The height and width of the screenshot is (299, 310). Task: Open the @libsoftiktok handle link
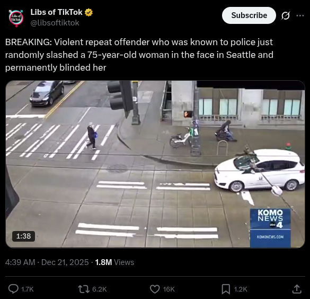(x=55, y=23)
